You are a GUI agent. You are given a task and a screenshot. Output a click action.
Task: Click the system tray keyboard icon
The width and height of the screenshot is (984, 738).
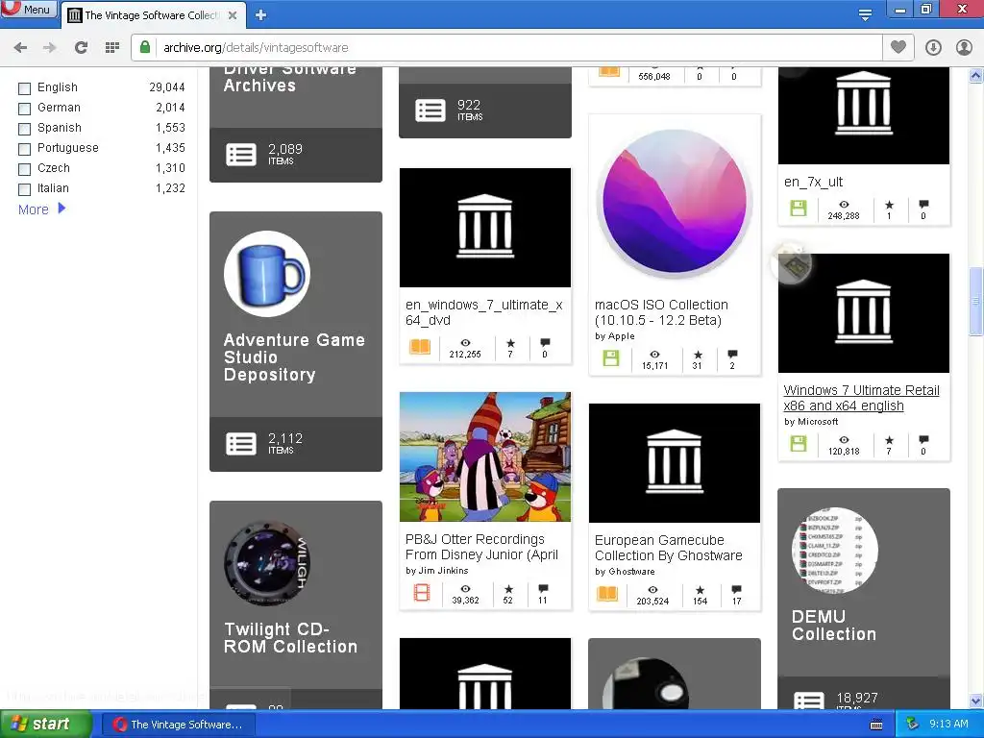[876, 725]
